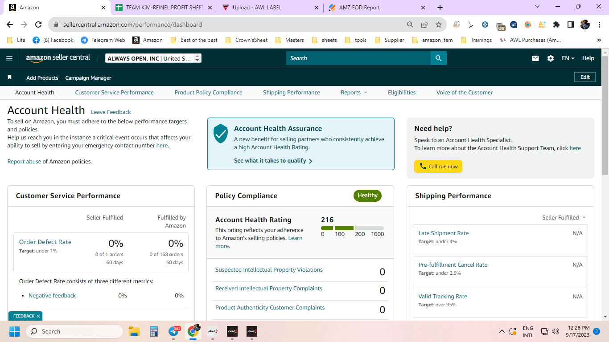Click the browser address bar URL
This screenshot has height=342, width=609.
(x=132, y=25)
